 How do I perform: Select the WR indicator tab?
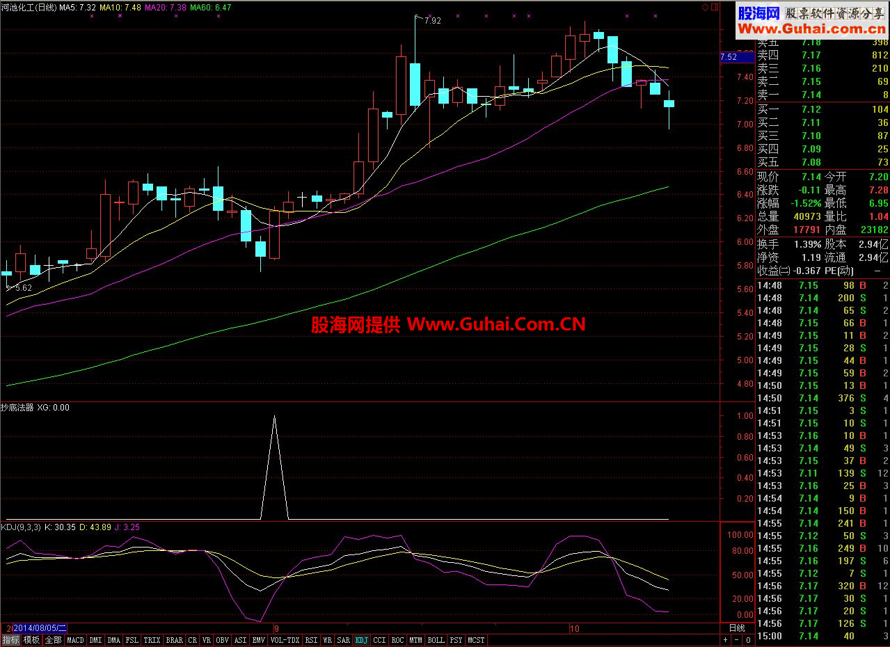tap(327, 639)
